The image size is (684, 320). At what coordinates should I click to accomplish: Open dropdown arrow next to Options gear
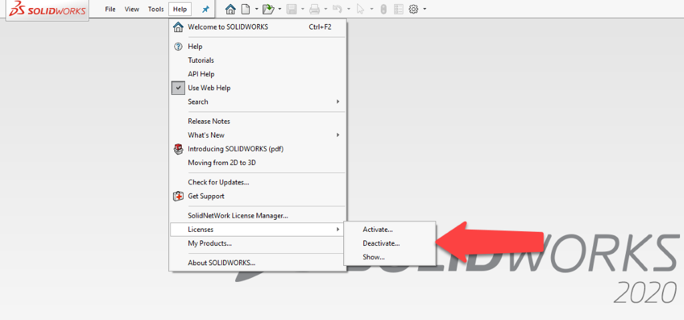(x=425, y=9)
